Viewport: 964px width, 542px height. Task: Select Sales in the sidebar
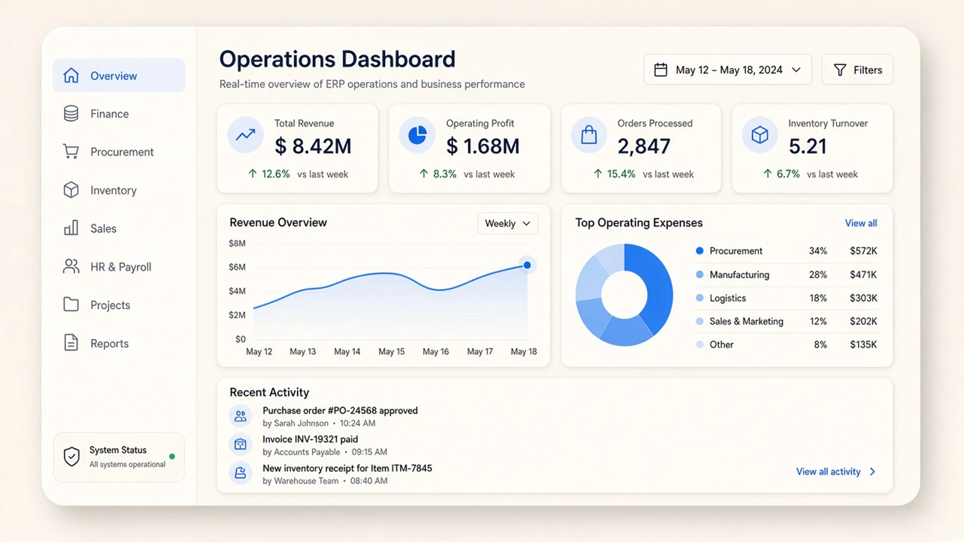[x=119, y=228]
